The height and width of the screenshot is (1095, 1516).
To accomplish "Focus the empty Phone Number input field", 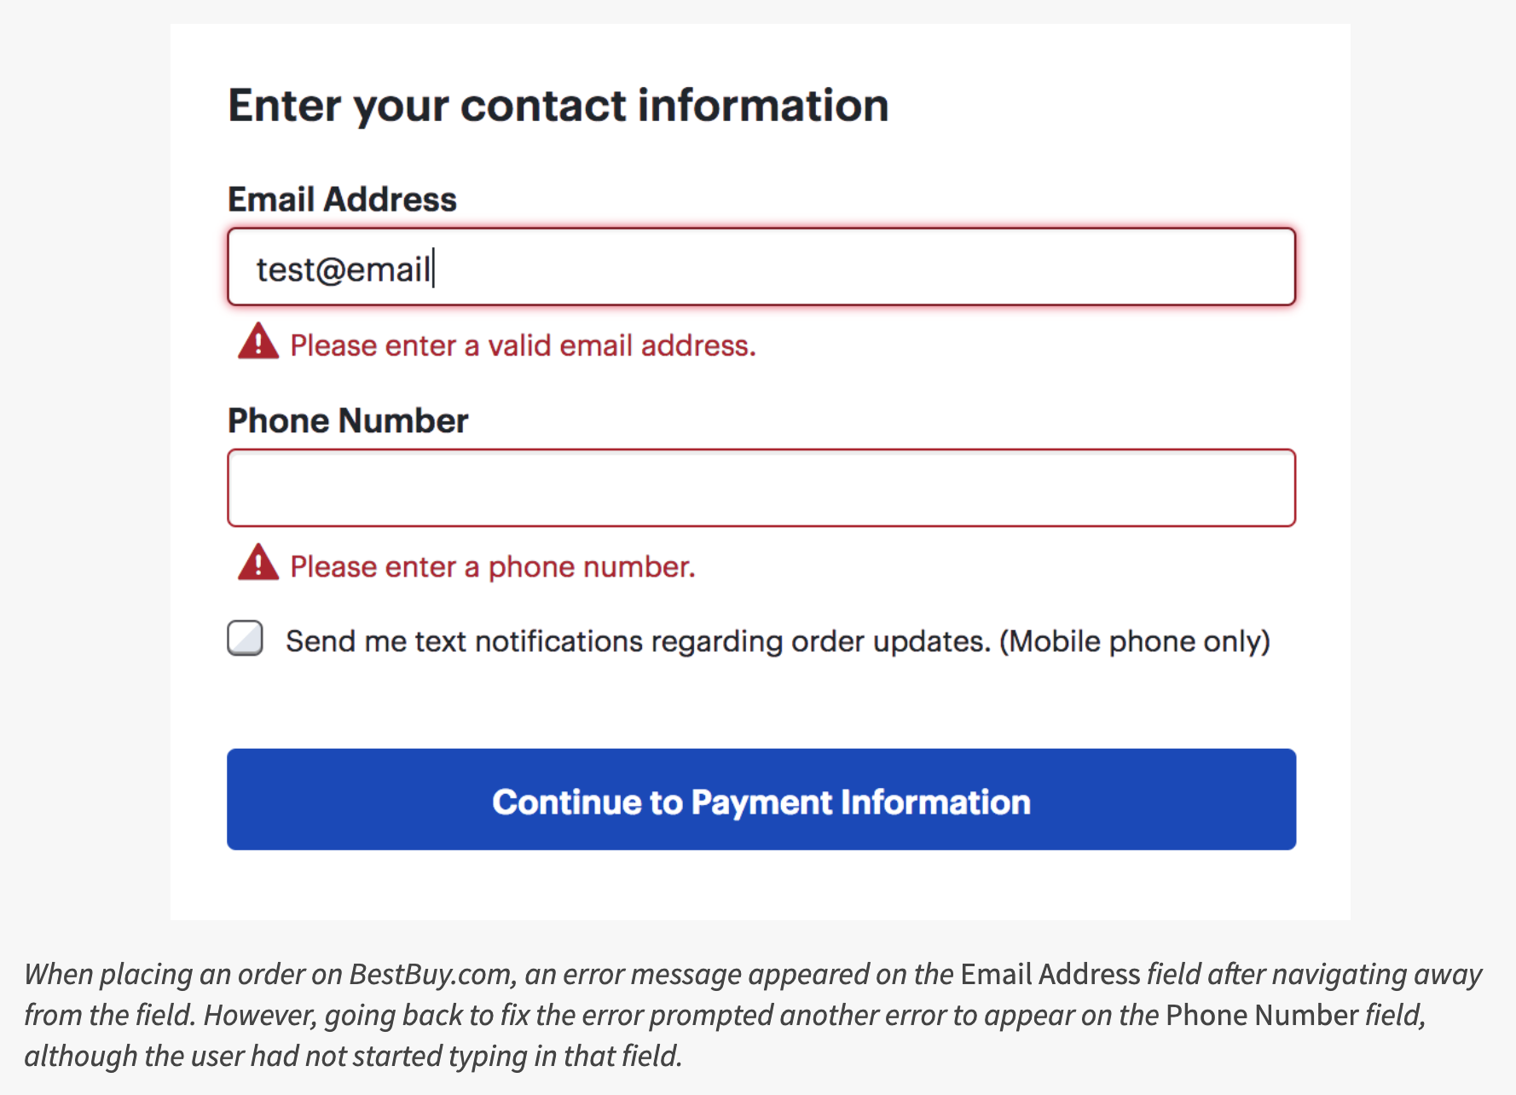I will pos(761,488).
